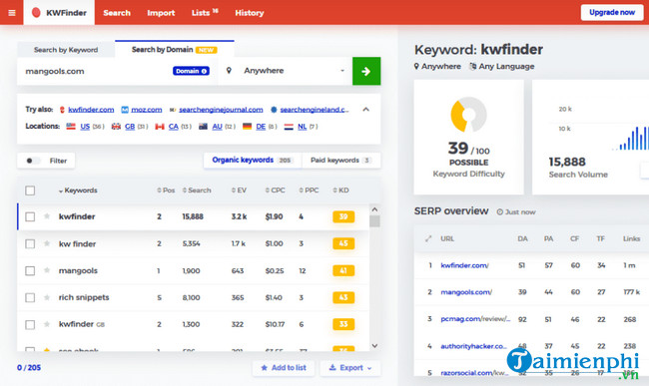Viewport: 649px width, 386px height.
Task: Check the select-all keywords checkbox
Action: tap(30, 191)
